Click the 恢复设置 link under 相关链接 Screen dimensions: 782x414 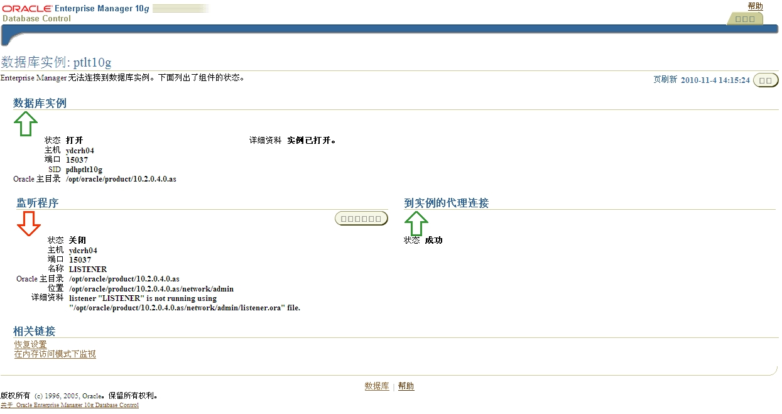pos(29,344)
